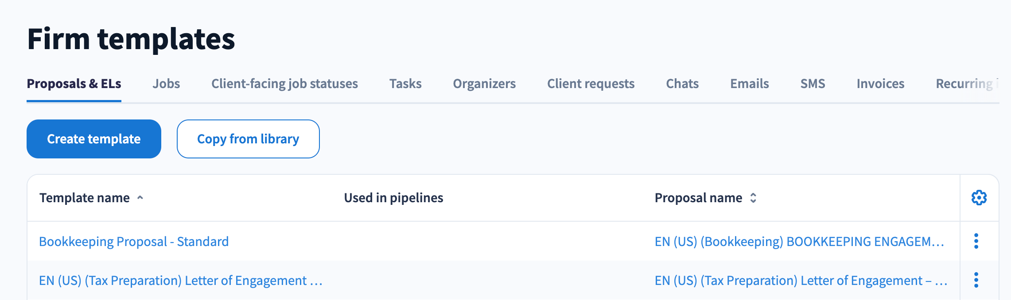The width and height of the screenshot is (1011, 300).
Task: Open the Client requests tab
Action: [591, 84]
